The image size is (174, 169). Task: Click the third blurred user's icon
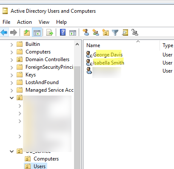coord(89,70)
